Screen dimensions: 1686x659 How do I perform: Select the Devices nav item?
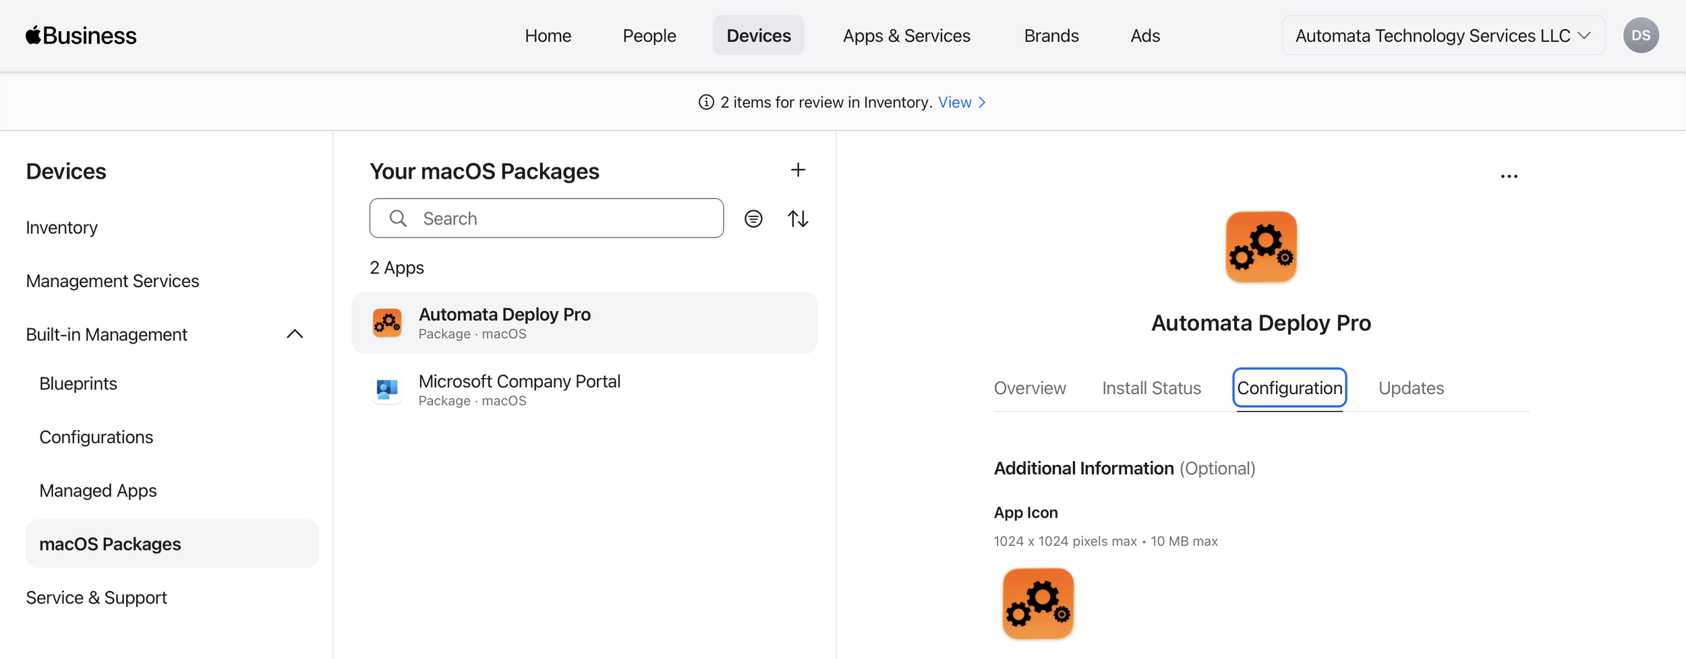pyautogui.click(x=758, y=36)
